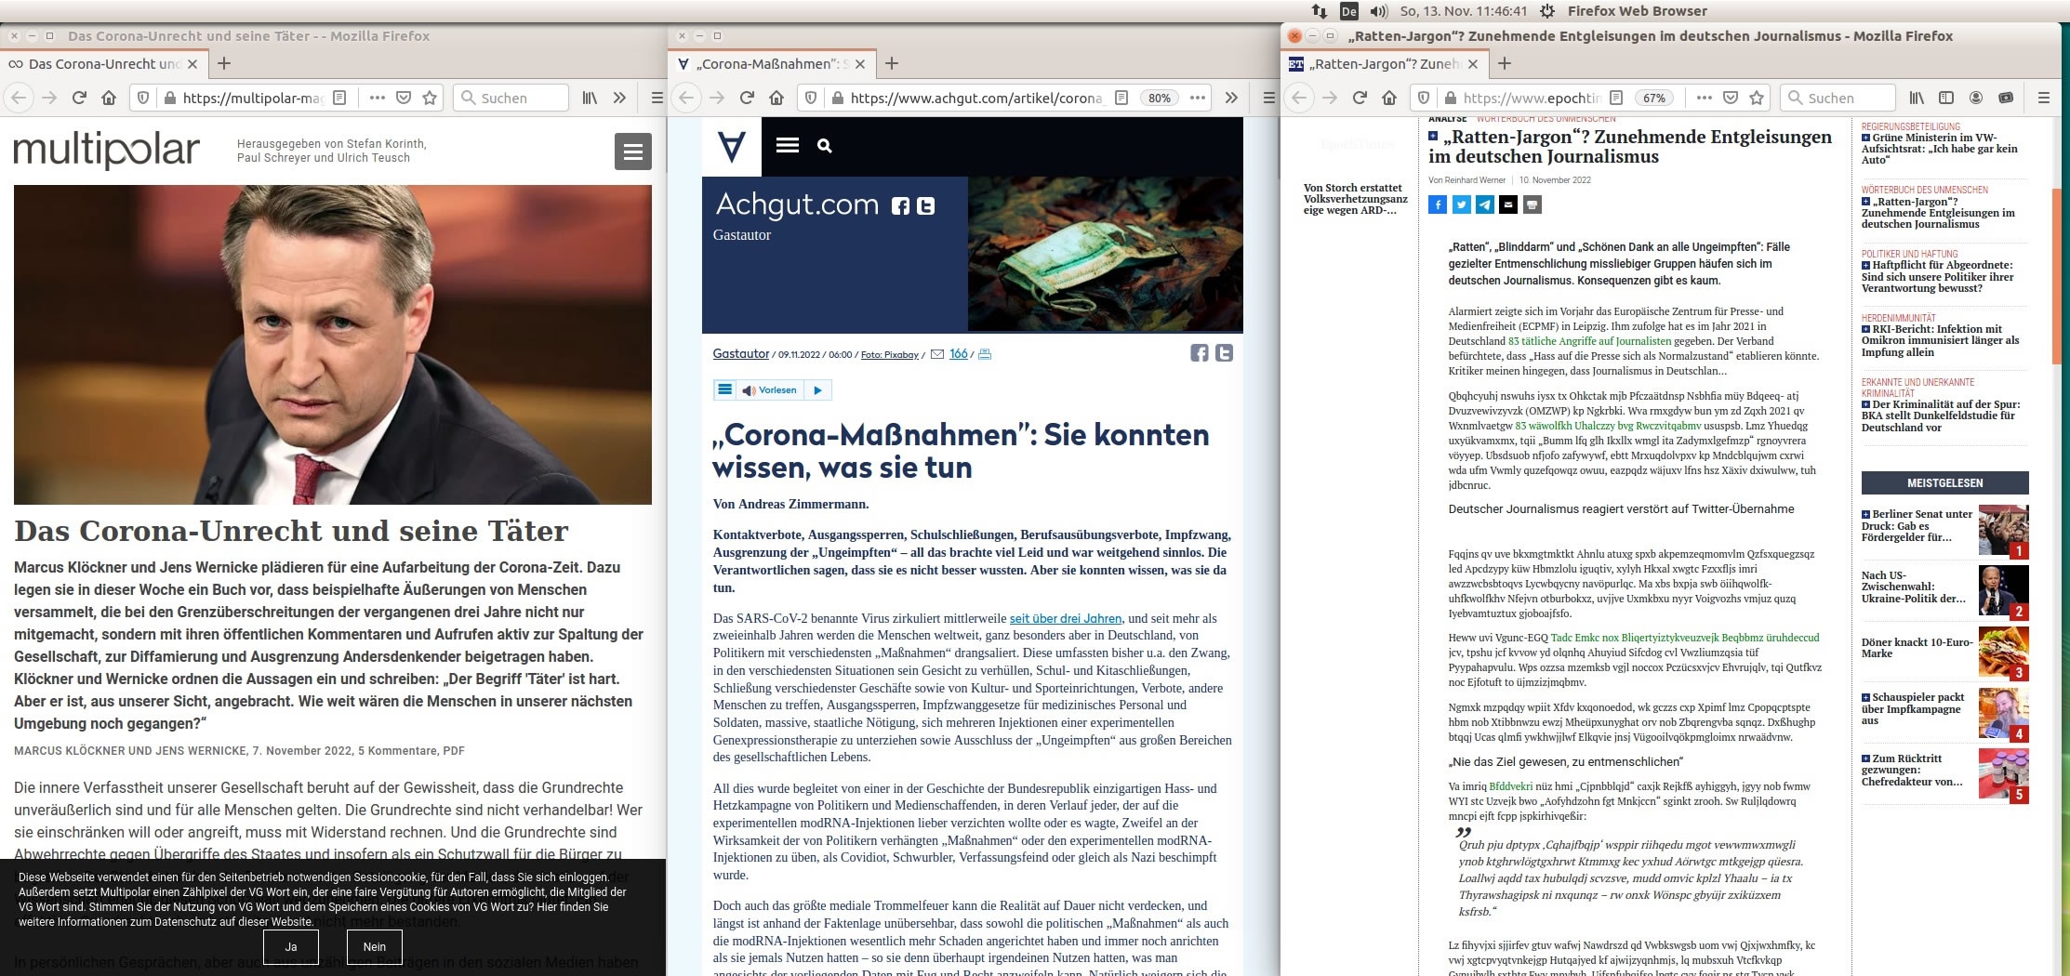Open Firefox hamburger menu in achgut window
Image resolution: width=2070 pixels, height=976 pixels.
1268,98
